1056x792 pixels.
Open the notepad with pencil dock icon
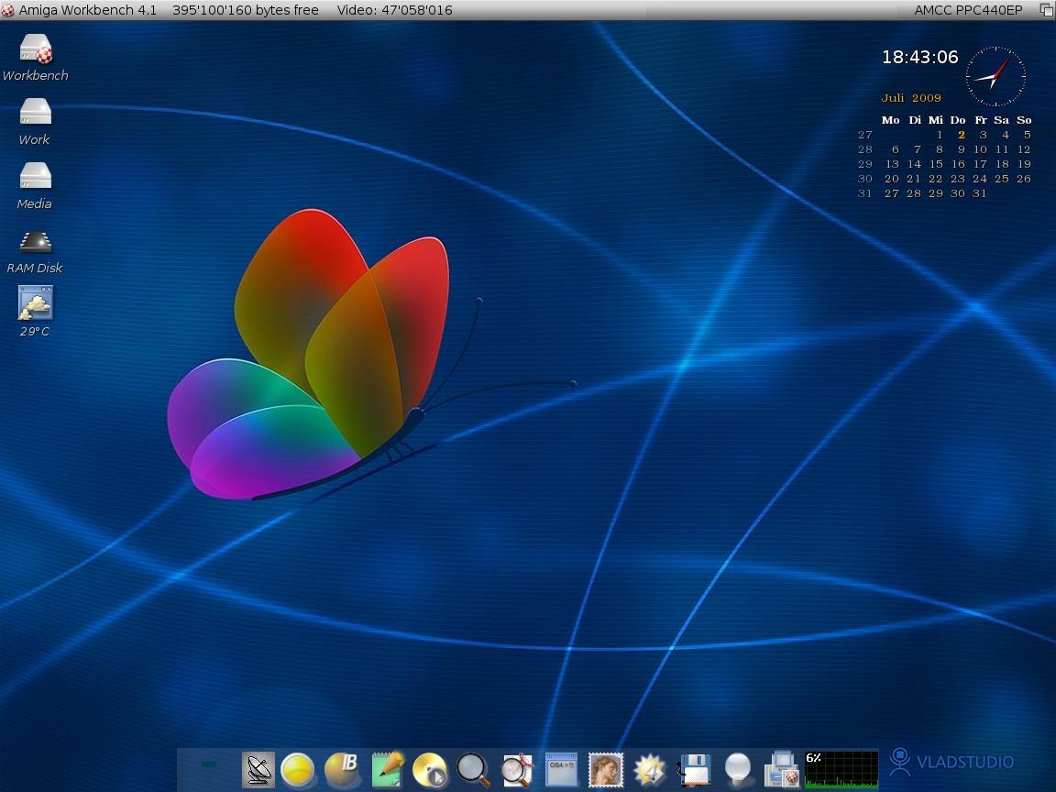[388, 769]
